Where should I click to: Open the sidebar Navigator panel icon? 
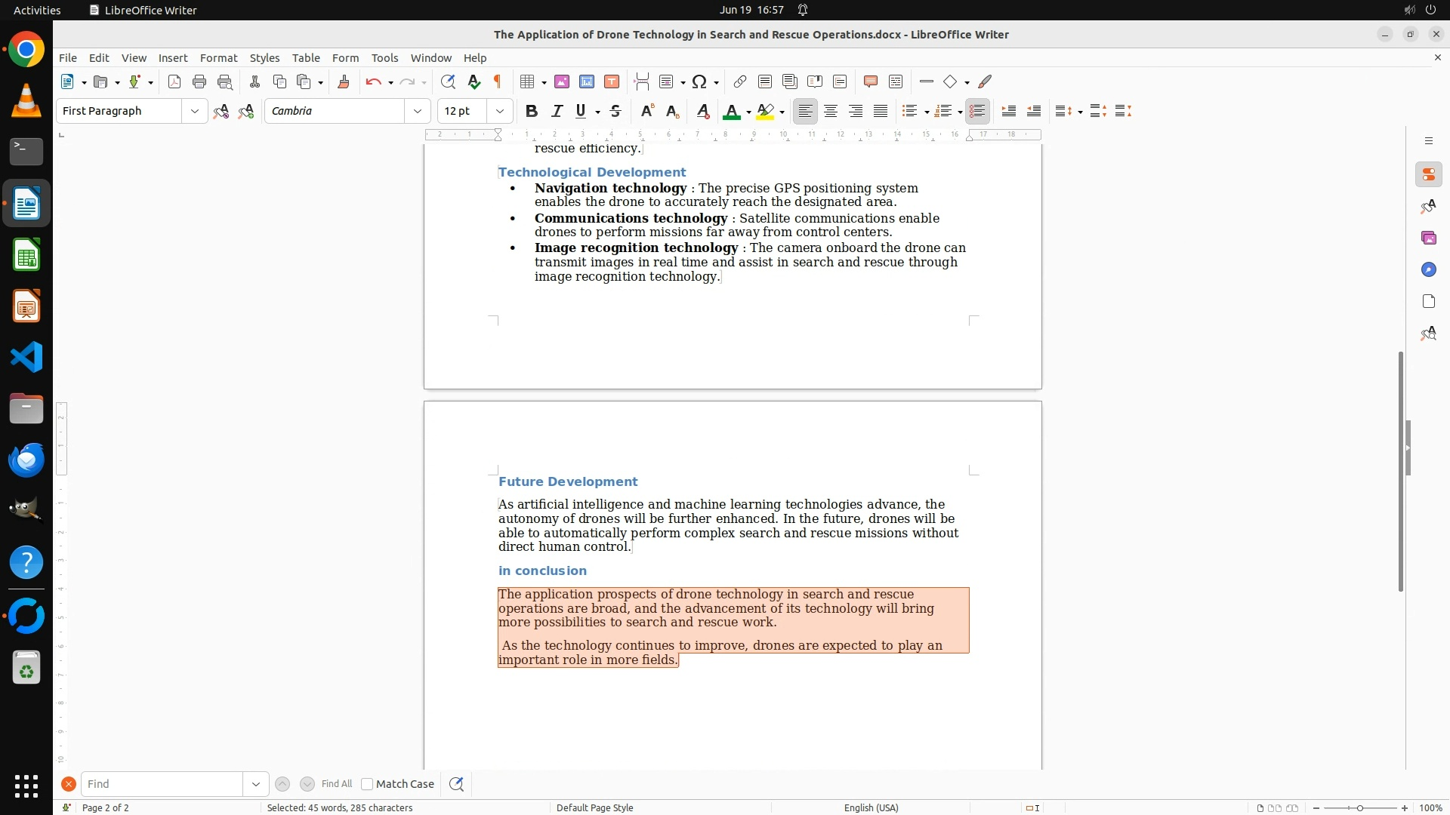1428,269
